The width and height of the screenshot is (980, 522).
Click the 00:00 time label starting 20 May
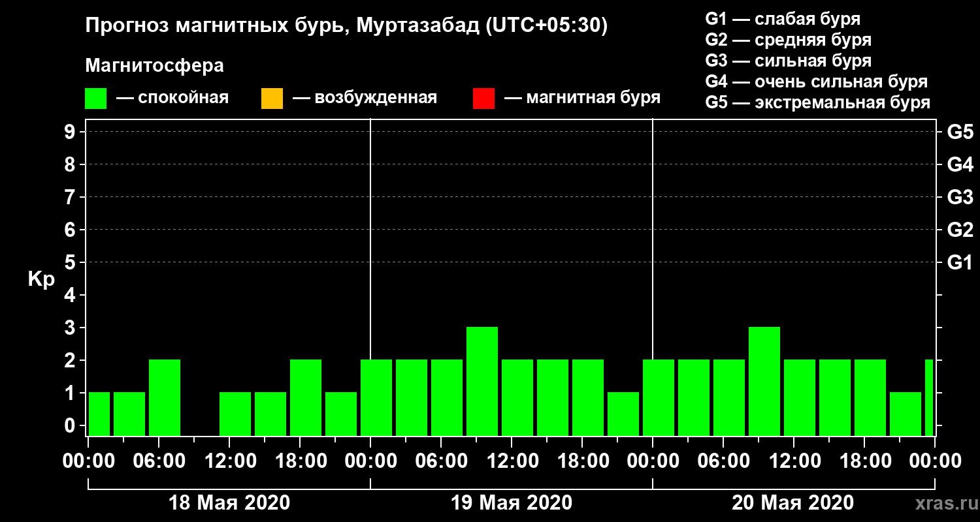point(653,461)
